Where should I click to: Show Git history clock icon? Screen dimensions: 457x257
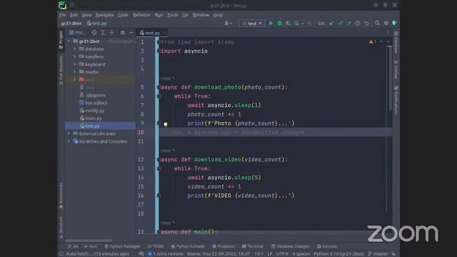tap(358, 24)
